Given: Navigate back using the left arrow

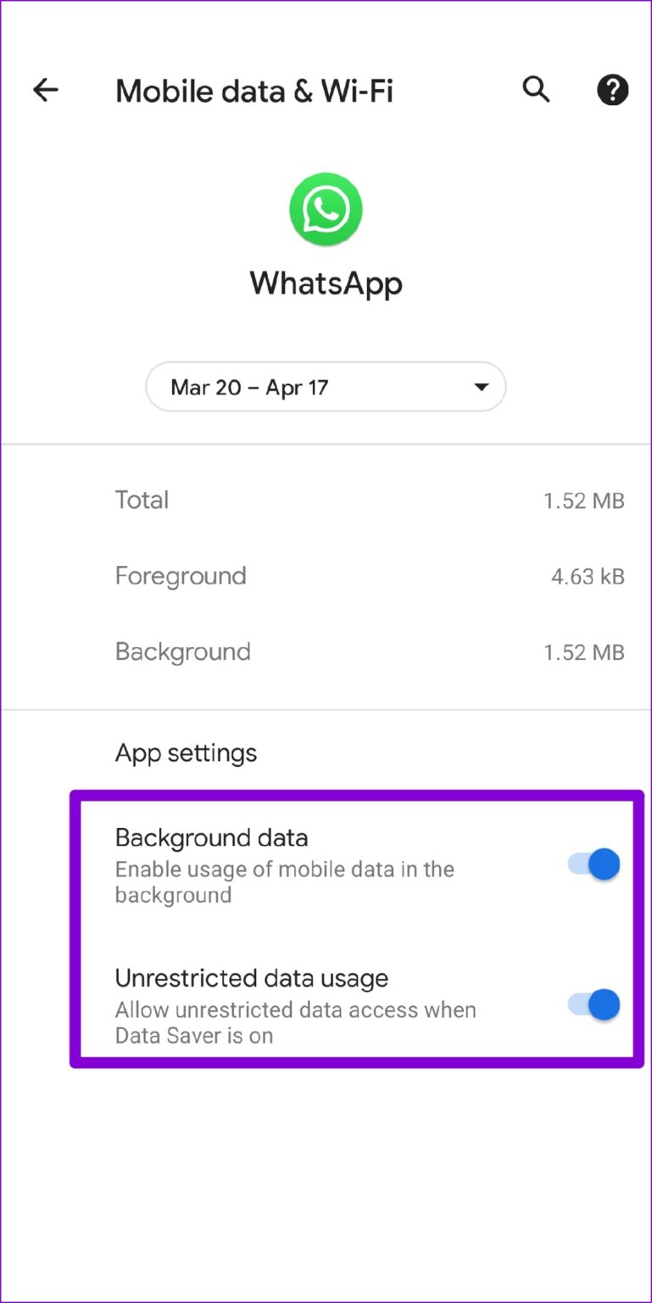Looking at the screenshot, I should click(x=45, y=90).
